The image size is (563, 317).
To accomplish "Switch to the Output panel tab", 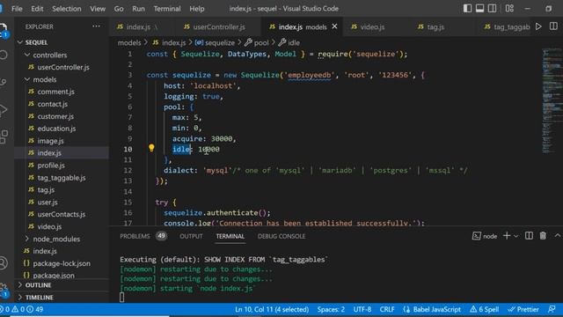I will point(191,236).
